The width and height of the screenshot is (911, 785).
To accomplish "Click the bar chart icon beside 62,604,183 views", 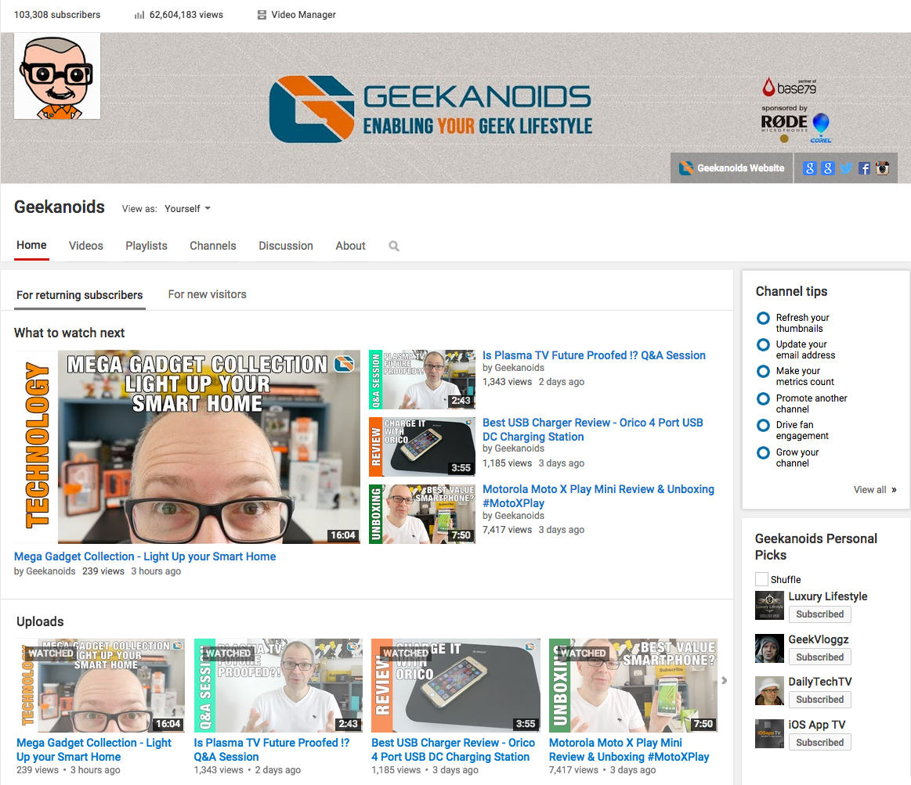I will coord(139,15).
